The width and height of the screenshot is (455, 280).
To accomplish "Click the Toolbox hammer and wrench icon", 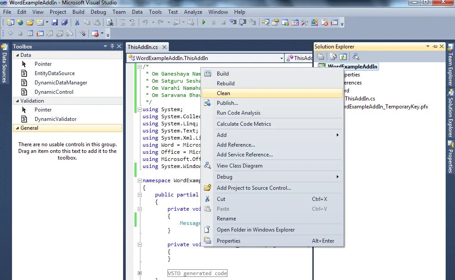I will tap(304, 22).
